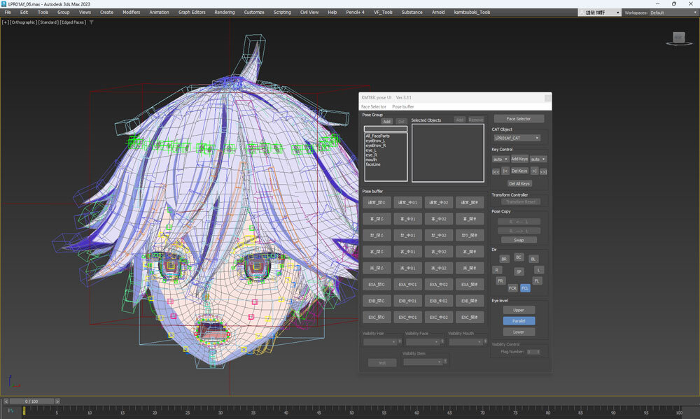
Task: Set eye level to Upper
Action: click(x=519, y=310)
